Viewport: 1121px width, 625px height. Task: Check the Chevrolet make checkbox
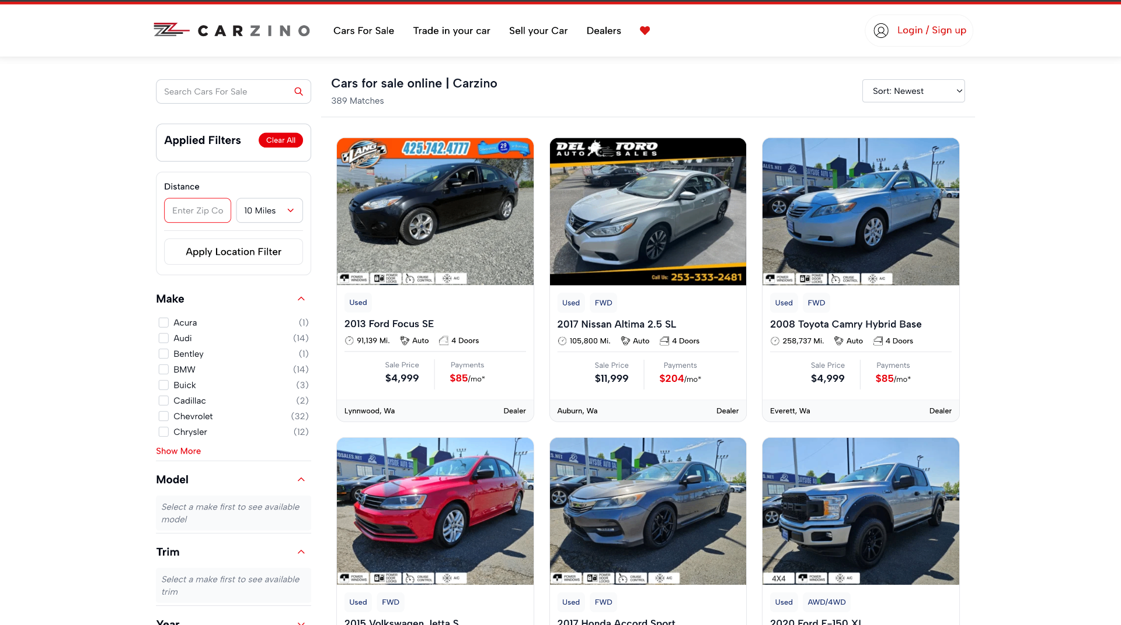(163, 416)
